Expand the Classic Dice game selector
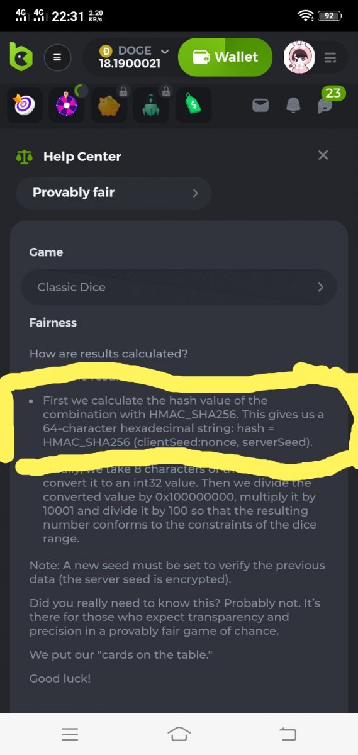 179,287
